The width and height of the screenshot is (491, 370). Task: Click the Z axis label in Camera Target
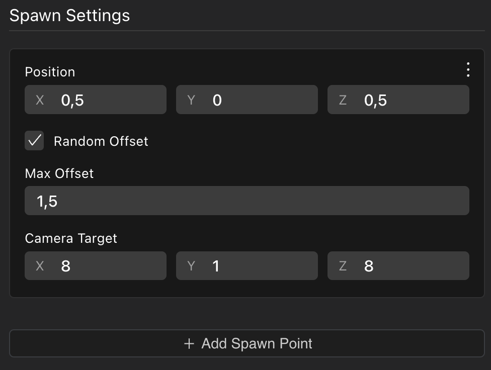pos(343,266)
